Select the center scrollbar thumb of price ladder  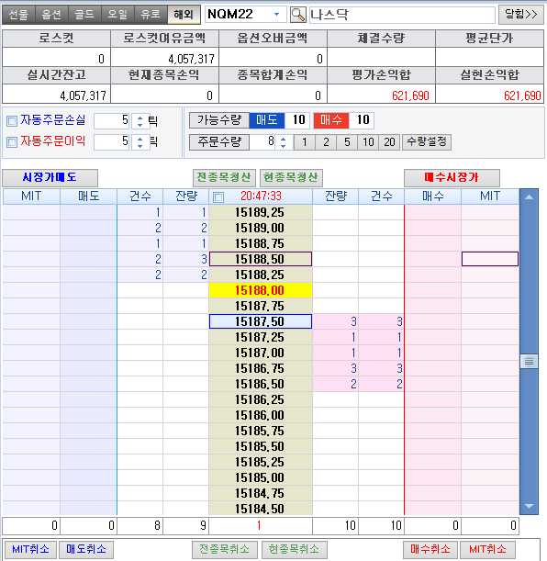529,362
